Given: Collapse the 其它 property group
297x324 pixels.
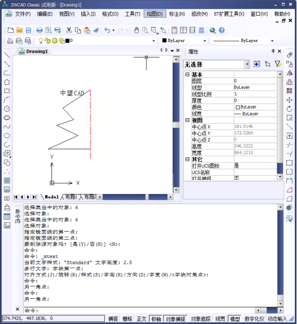Looking at the screenshot, I should point(187,159).
